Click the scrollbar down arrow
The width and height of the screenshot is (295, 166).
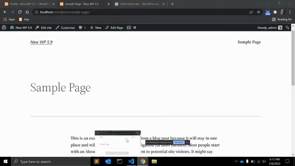[x=293, y=155]
